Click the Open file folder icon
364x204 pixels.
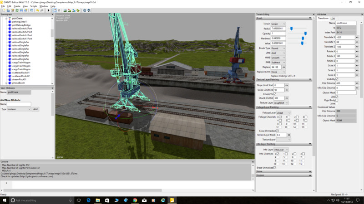point(8,10)
